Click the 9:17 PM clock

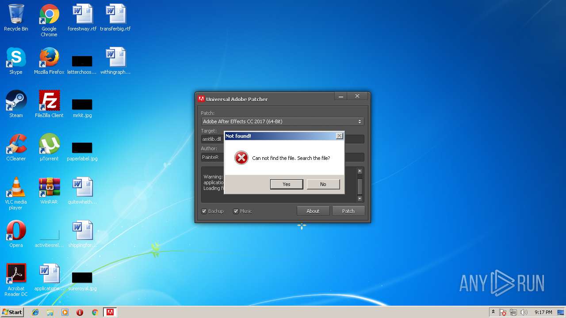point(543,312)
